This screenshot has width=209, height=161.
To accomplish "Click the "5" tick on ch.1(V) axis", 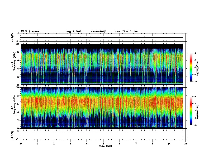I will pos(18,33).
